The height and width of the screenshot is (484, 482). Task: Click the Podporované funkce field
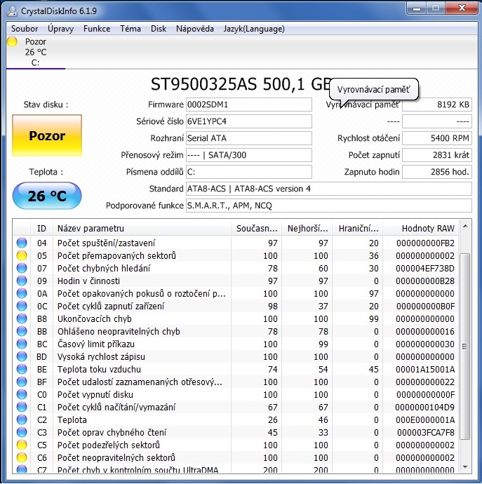329,206
